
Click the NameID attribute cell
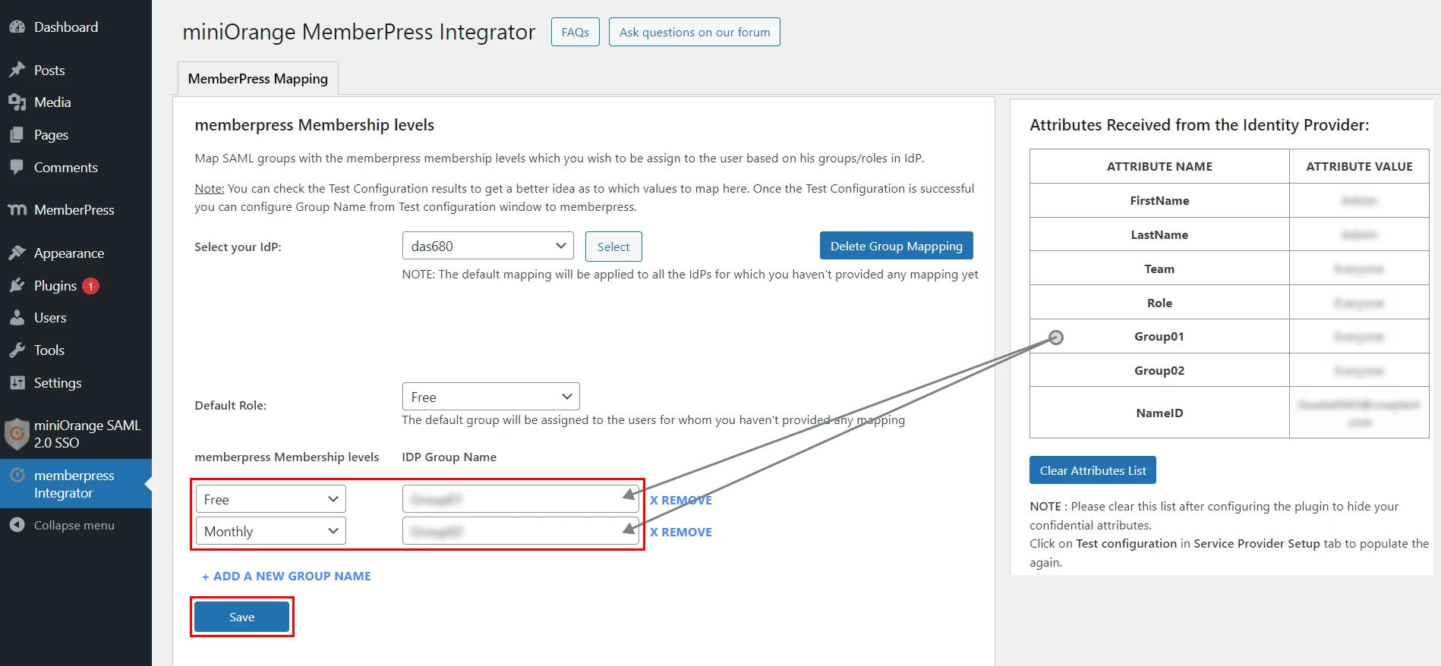1159,413
